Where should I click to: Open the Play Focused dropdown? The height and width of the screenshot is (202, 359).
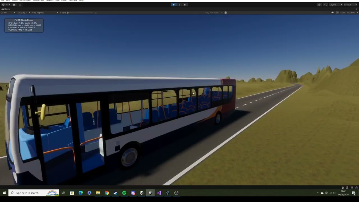click(x=213, y=13)
